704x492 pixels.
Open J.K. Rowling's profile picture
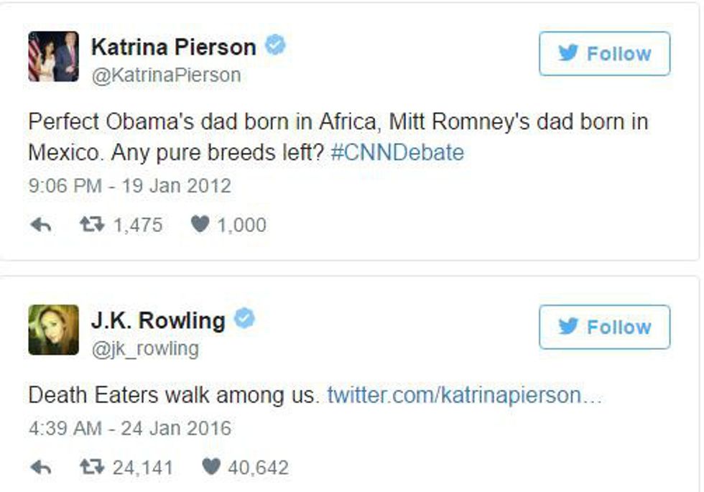pos(53,330)
